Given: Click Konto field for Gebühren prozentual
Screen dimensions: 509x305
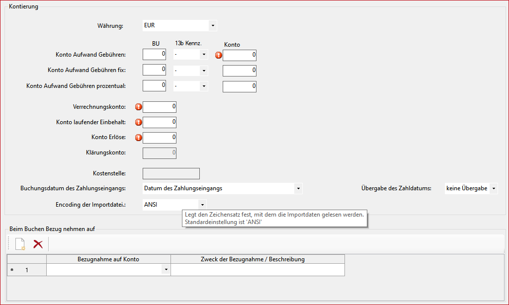Looking at the screenshot, I should click(240, 86).
